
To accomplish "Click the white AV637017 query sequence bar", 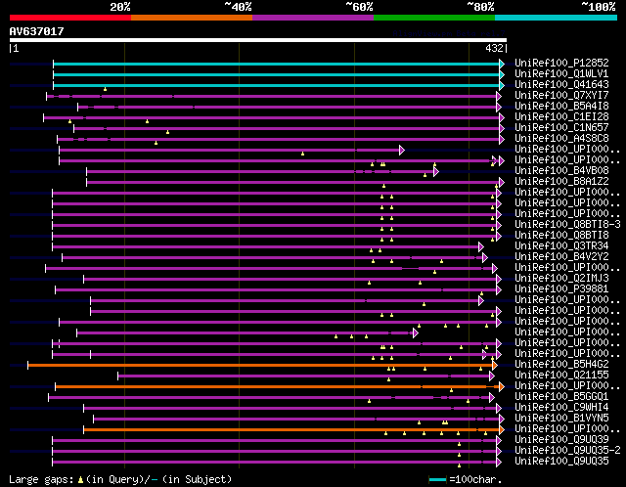I will click(258, 40).
